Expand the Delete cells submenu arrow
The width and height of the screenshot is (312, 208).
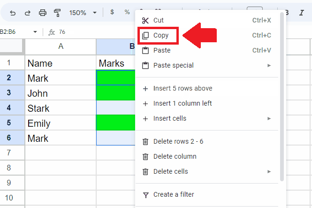tap(269, 171)
